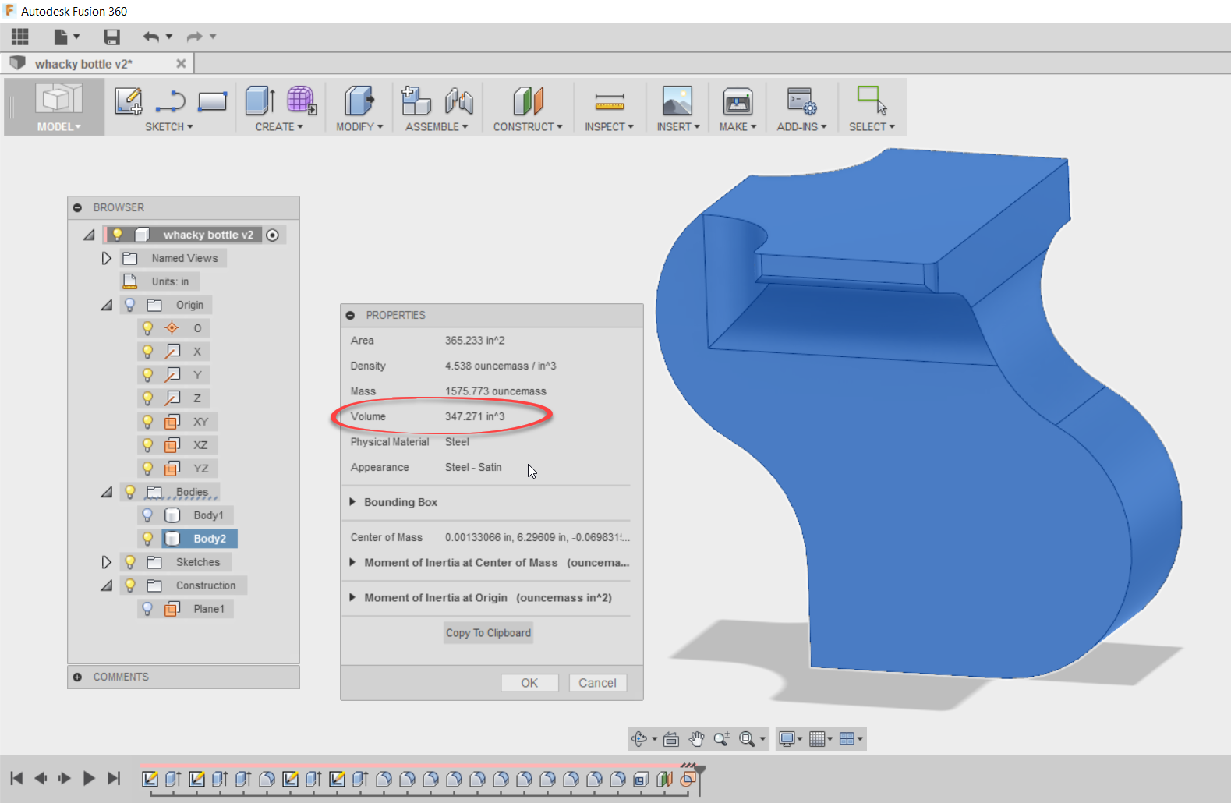Click Copy To Clipboard button
This screenshot has width=1231, height=803.
click(488, 633)
